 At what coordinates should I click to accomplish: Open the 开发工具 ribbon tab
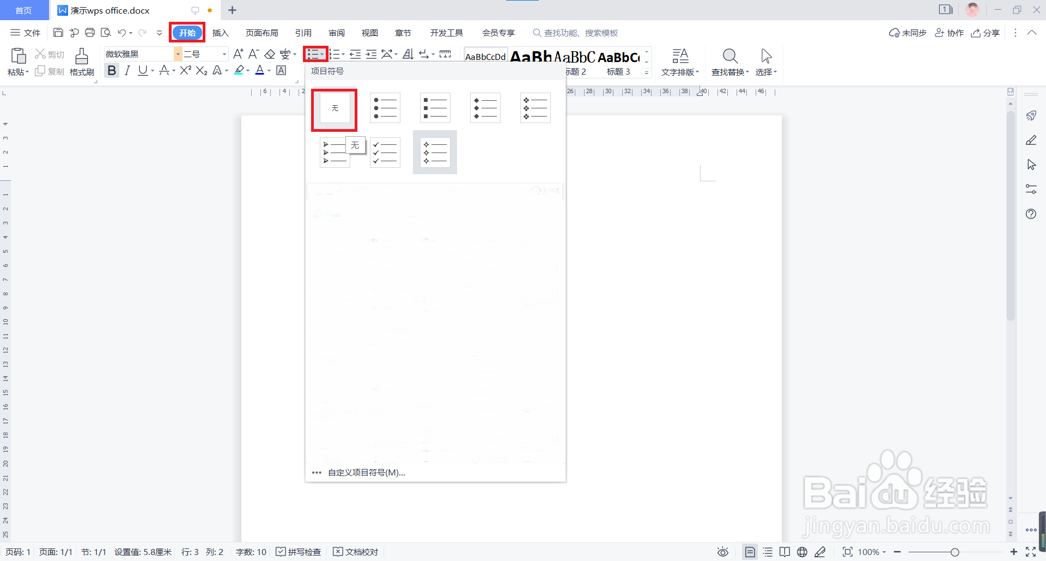[x=447, y=33]
